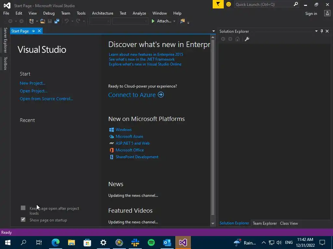
Task: Click the send feedback smiley icon
Action: [229, 4]
